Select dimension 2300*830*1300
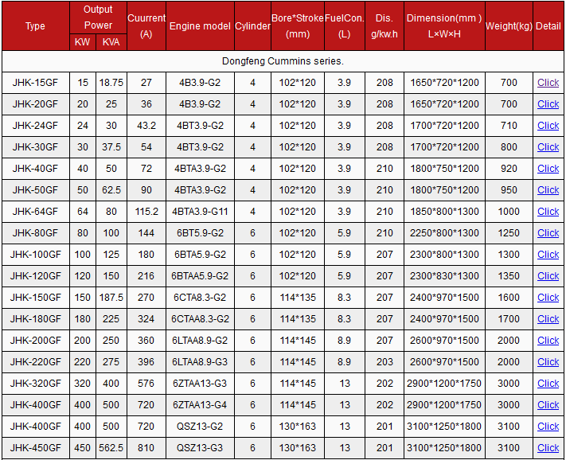Image resolution: width=566 pixels, height=460 pixels. (444, 276)
